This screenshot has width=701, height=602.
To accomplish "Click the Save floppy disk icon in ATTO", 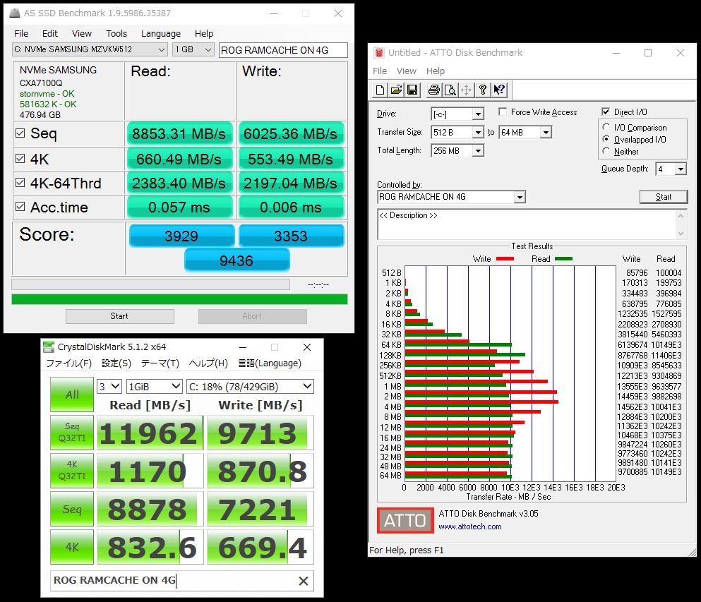I will click(412, 90).
